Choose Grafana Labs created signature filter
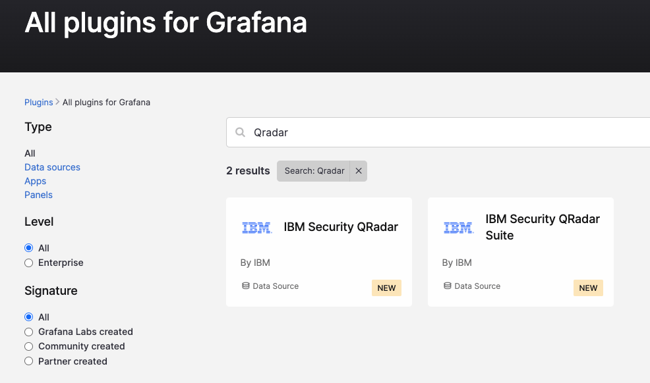650x383 pixels. click(28, 332)
